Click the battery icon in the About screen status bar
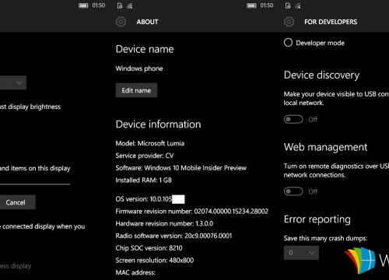The width and height of the screenshot is (389, 280). coord(251,5)
